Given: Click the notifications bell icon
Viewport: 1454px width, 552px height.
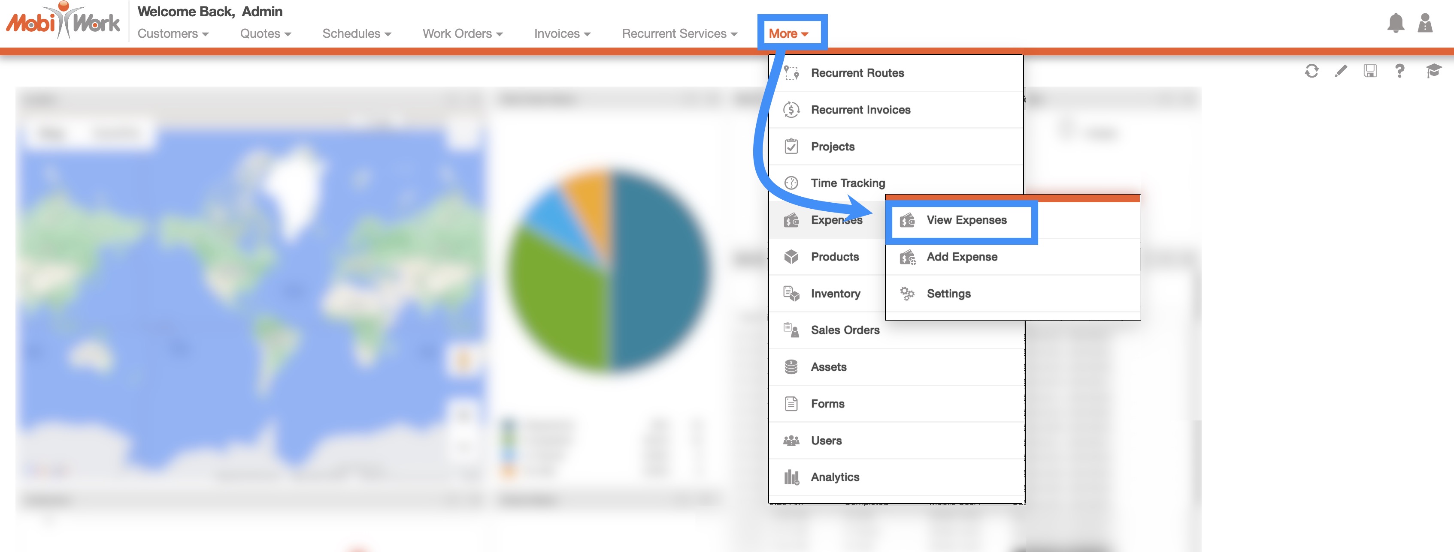Looking at the screenshot, I should [x=1395, y=23].
